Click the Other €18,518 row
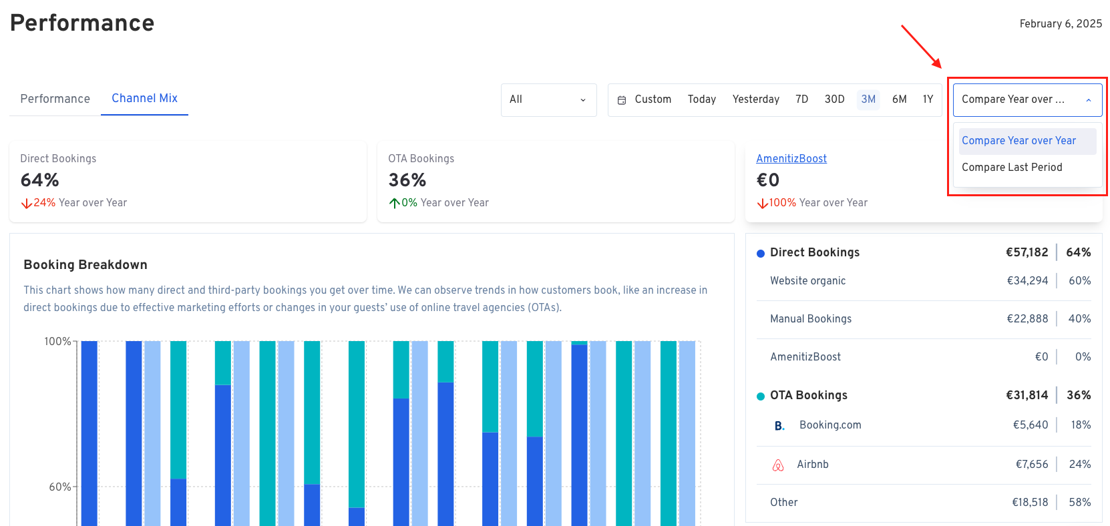Screen dimensions: 1110x526 [x=924, y=503]
